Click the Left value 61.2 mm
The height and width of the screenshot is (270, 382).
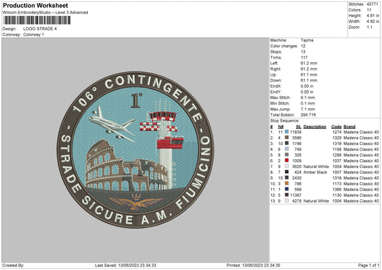309,63
